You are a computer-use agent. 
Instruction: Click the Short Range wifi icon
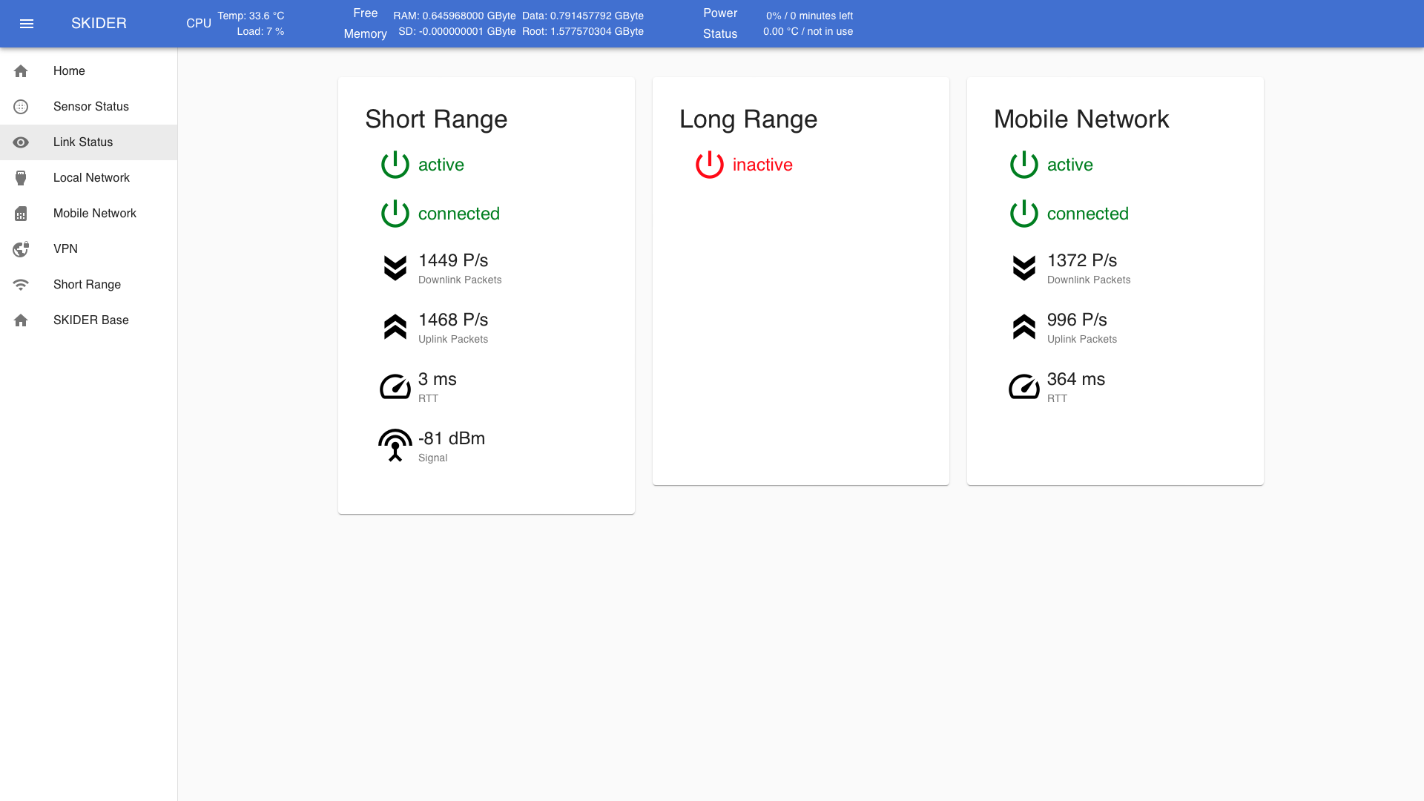point(21,285)
